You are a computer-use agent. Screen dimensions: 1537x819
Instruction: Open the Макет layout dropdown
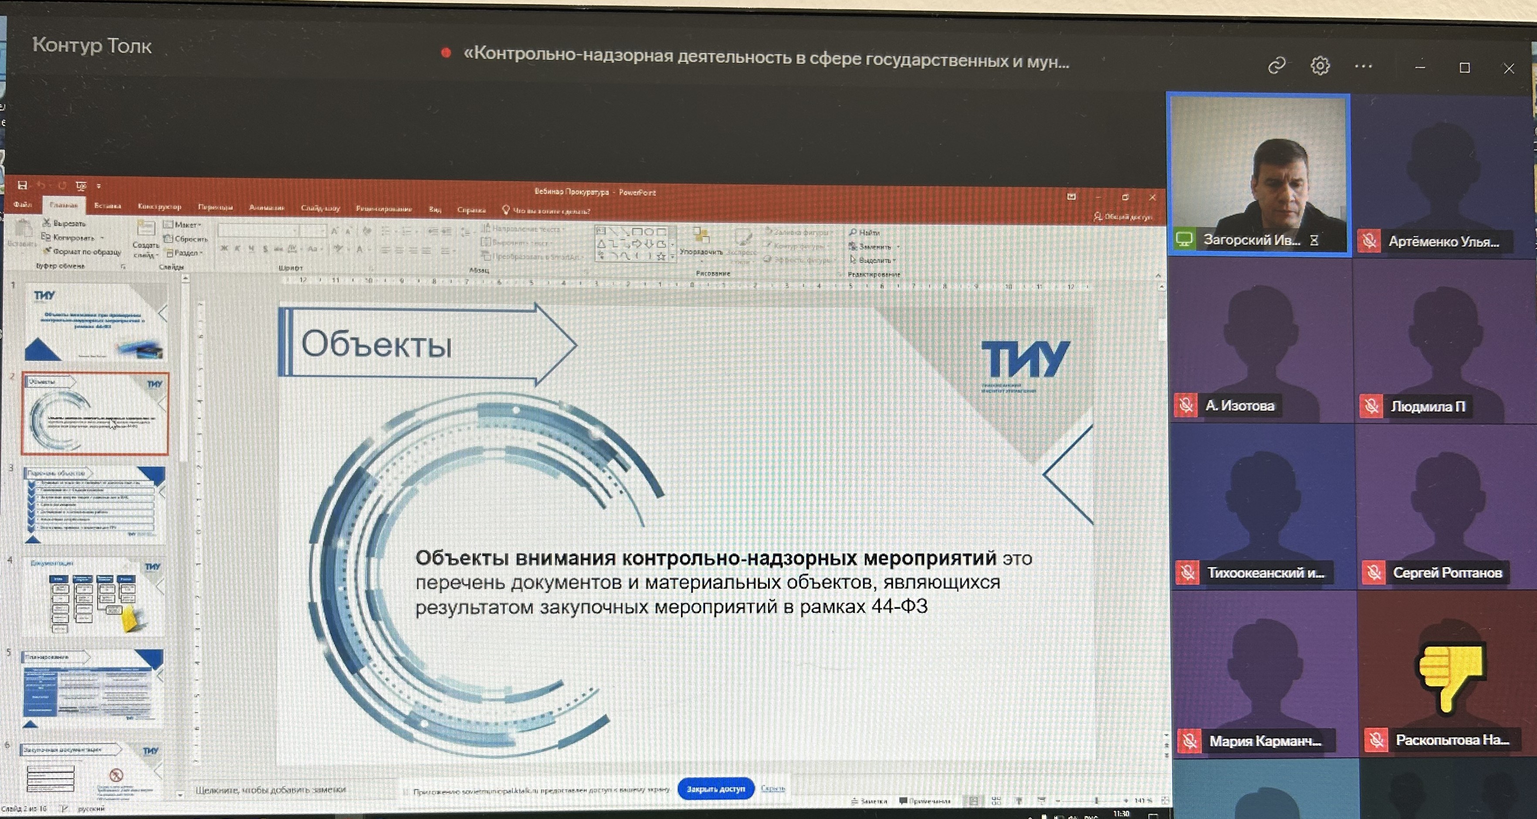183,224
